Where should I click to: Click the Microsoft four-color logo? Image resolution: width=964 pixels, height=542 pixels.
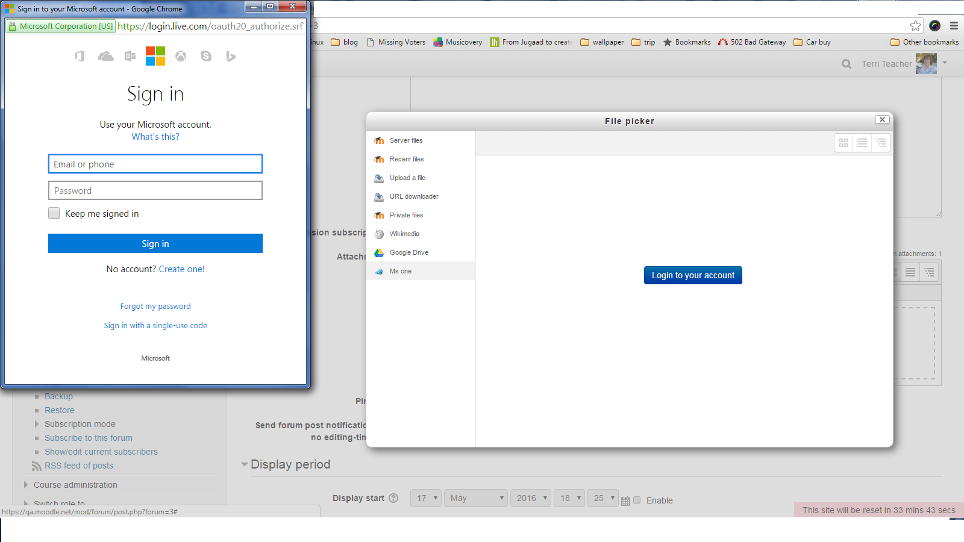point(155,56)
